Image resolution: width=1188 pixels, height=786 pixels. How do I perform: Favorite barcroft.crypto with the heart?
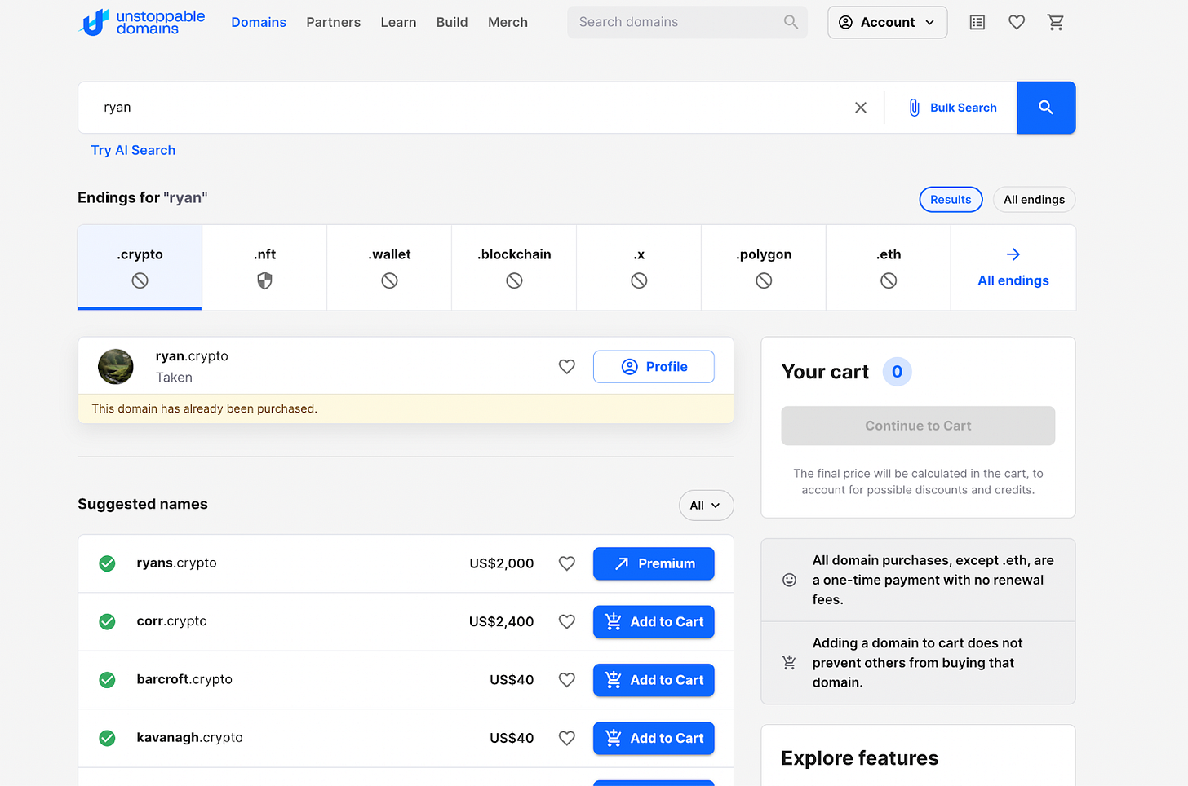point(567,680)
